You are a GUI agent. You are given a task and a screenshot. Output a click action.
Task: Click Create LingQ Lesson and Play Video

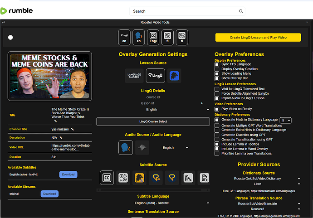(258, 38)
